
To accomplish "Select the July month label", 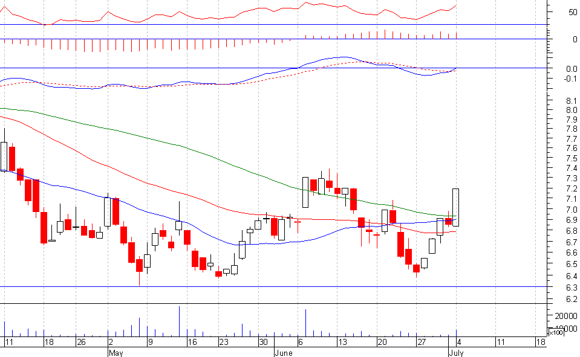I will [456, 353].
